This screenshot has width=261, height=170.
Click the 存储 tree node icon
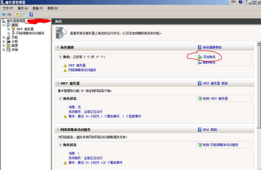tap(8, 50)
